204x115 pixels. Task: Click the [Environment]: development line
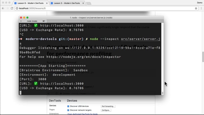pyautogui.click(x=47, y=74)
